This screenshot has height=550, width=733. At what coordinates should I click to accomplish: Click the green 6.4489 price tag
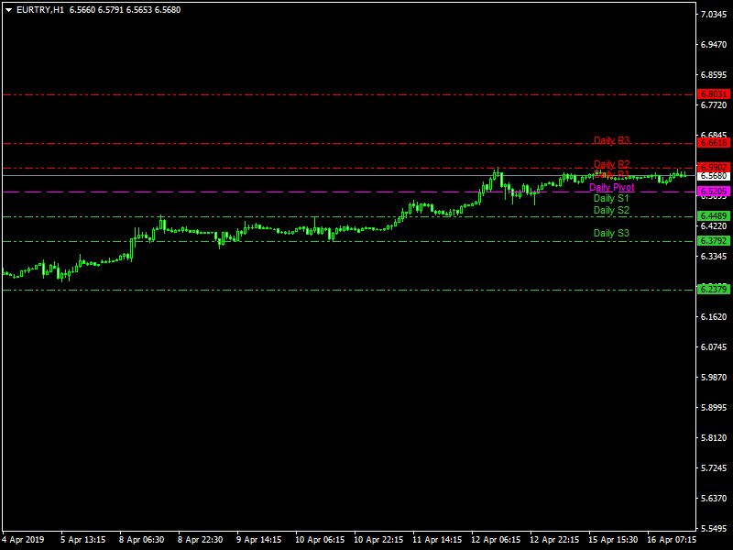(713, 216)
